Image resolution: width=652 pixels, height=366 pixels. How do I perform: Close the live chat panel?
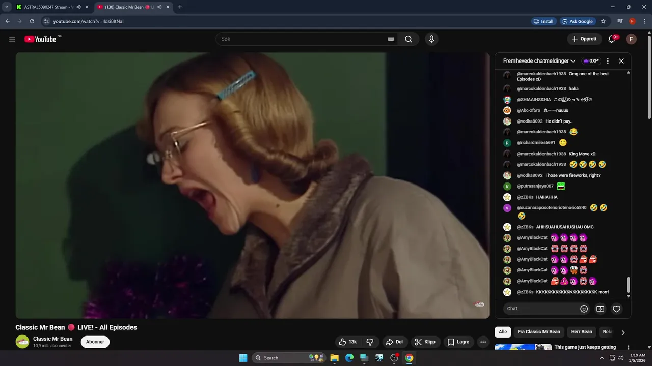[x=621, y=61]
